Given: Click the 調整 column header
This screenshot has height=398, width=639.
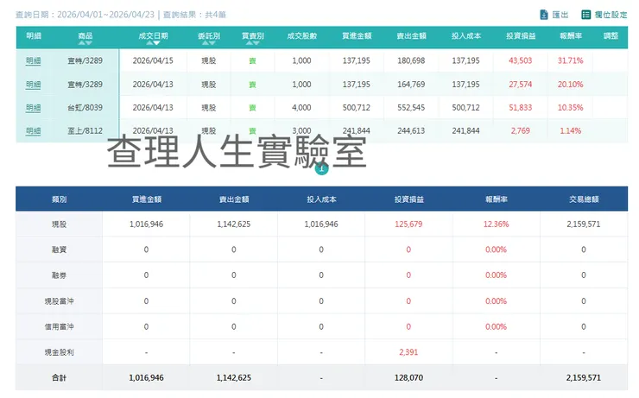Looking at the screenshot, I should click(x=611, y=36).
